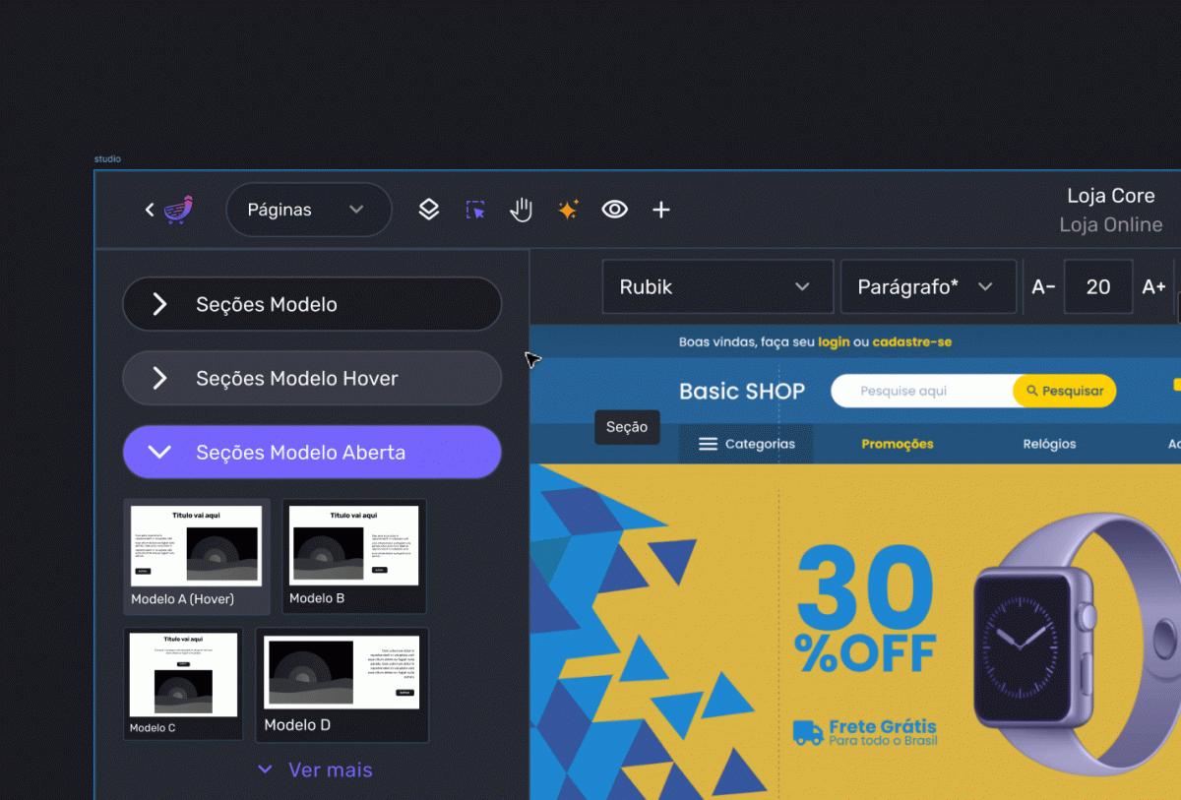Click the back arrow beside the logo

pos(150,210)
